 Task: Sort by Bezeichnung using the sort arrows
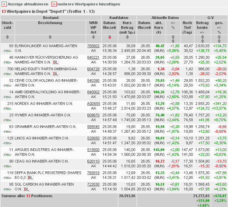[x=50, y=37]
